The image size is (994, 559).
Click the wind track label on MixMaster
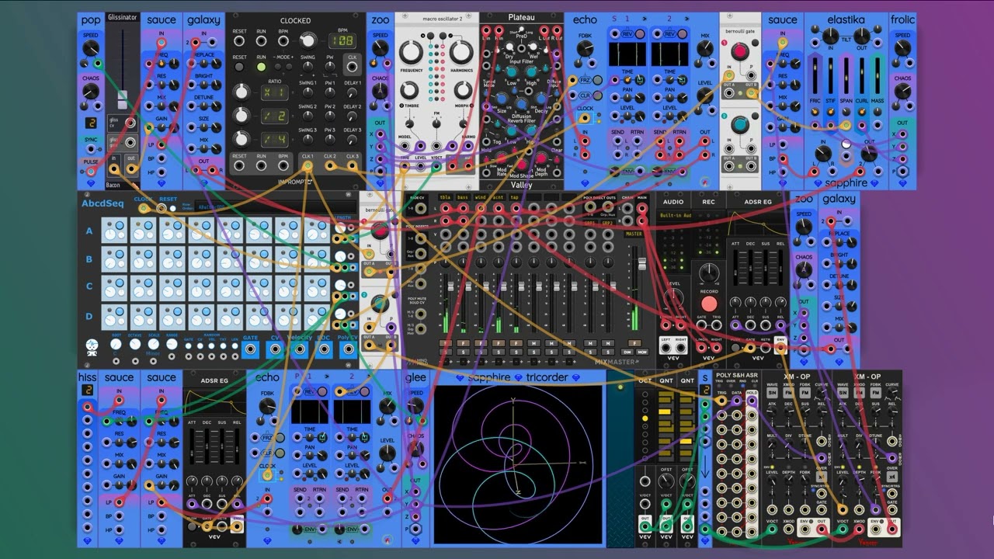pyautogui.click(x=480, y=197)
